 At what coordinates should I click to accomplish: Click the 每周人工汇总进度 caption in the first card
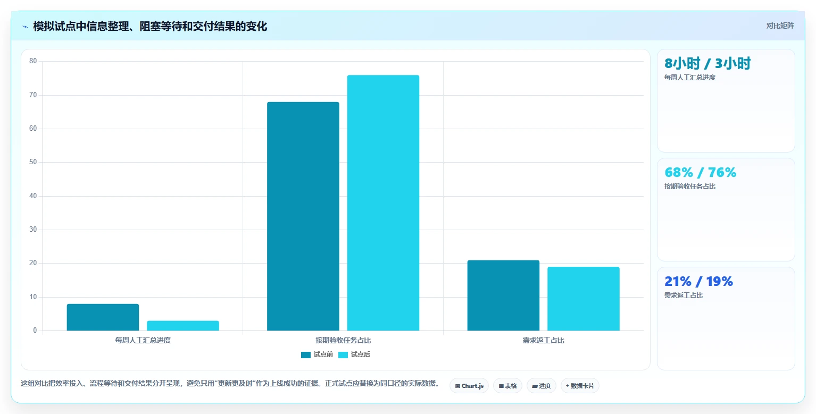point(690,78)
